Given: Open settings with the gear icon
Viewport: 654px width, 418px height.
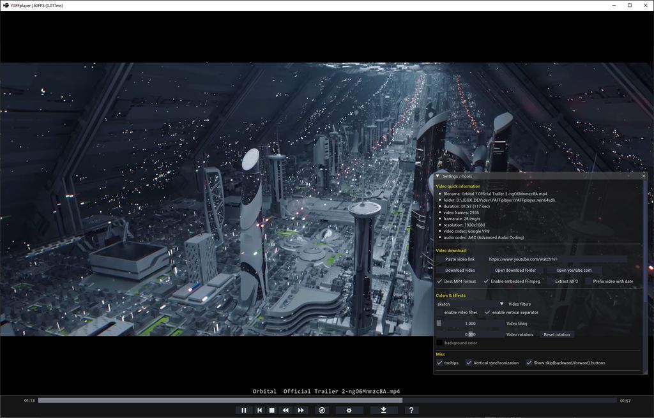Looking at the screenshot, I should click(x=349, y=410).
